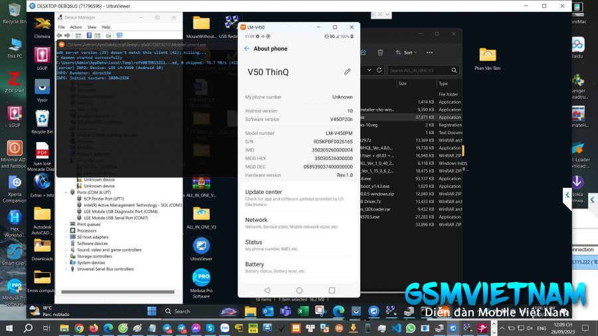Click remote taskbar Search box
598x336 pixels.
point(202,311)
